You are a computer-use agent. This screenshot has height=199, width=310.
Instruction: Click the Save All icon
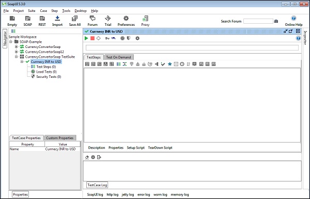75,21
